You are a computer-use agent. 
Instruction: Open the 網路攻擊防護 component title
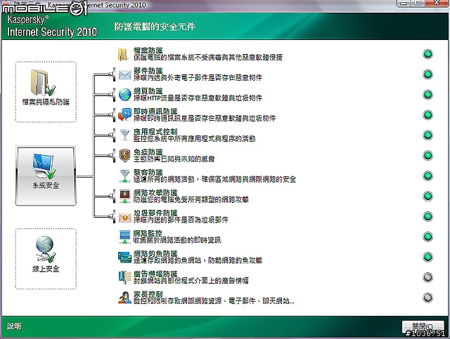[x=155, y=193]
